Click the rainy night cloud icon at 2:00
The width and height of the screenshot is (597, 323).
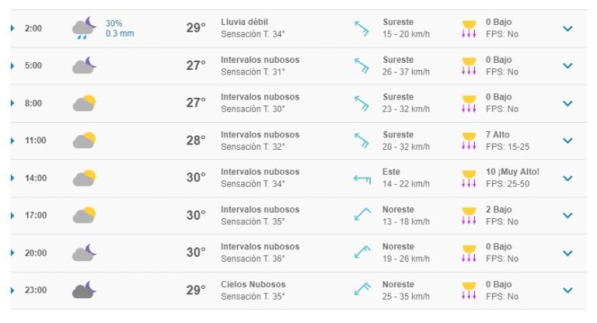coord(84,28)
